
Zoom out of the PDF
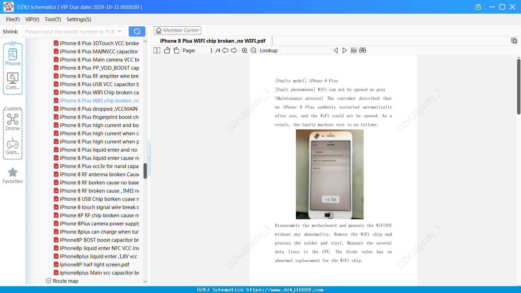pos(253,51)
